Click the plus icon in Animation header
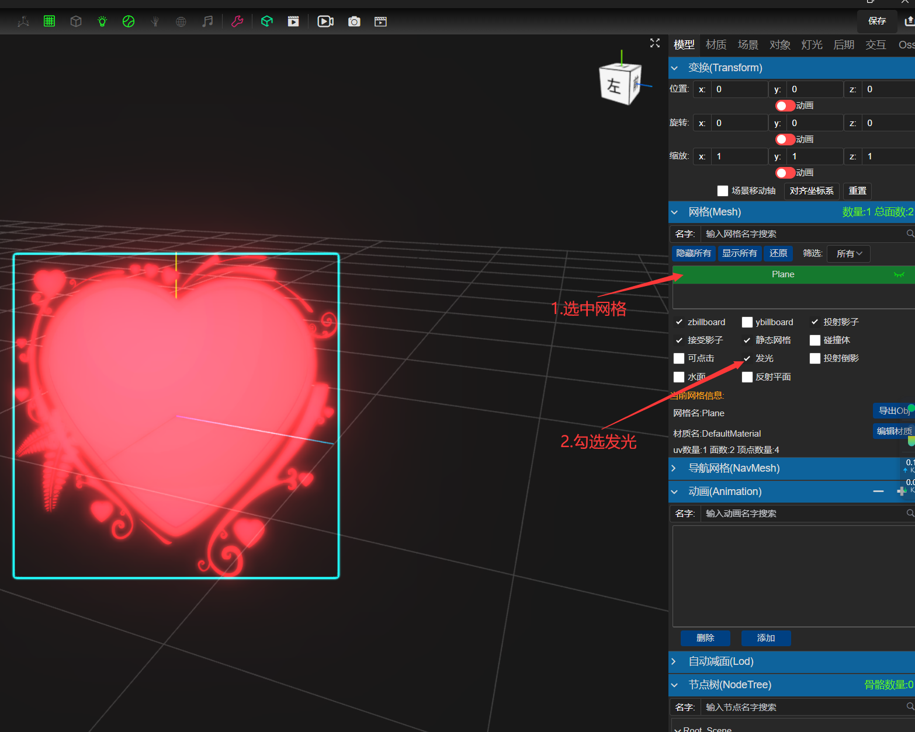915x732 pixels. [902, 492]
